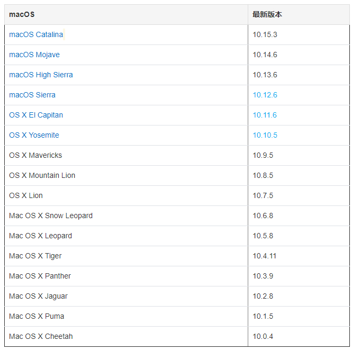
Task: Click the 10.10.5 version link
Action: coord(265,135)
